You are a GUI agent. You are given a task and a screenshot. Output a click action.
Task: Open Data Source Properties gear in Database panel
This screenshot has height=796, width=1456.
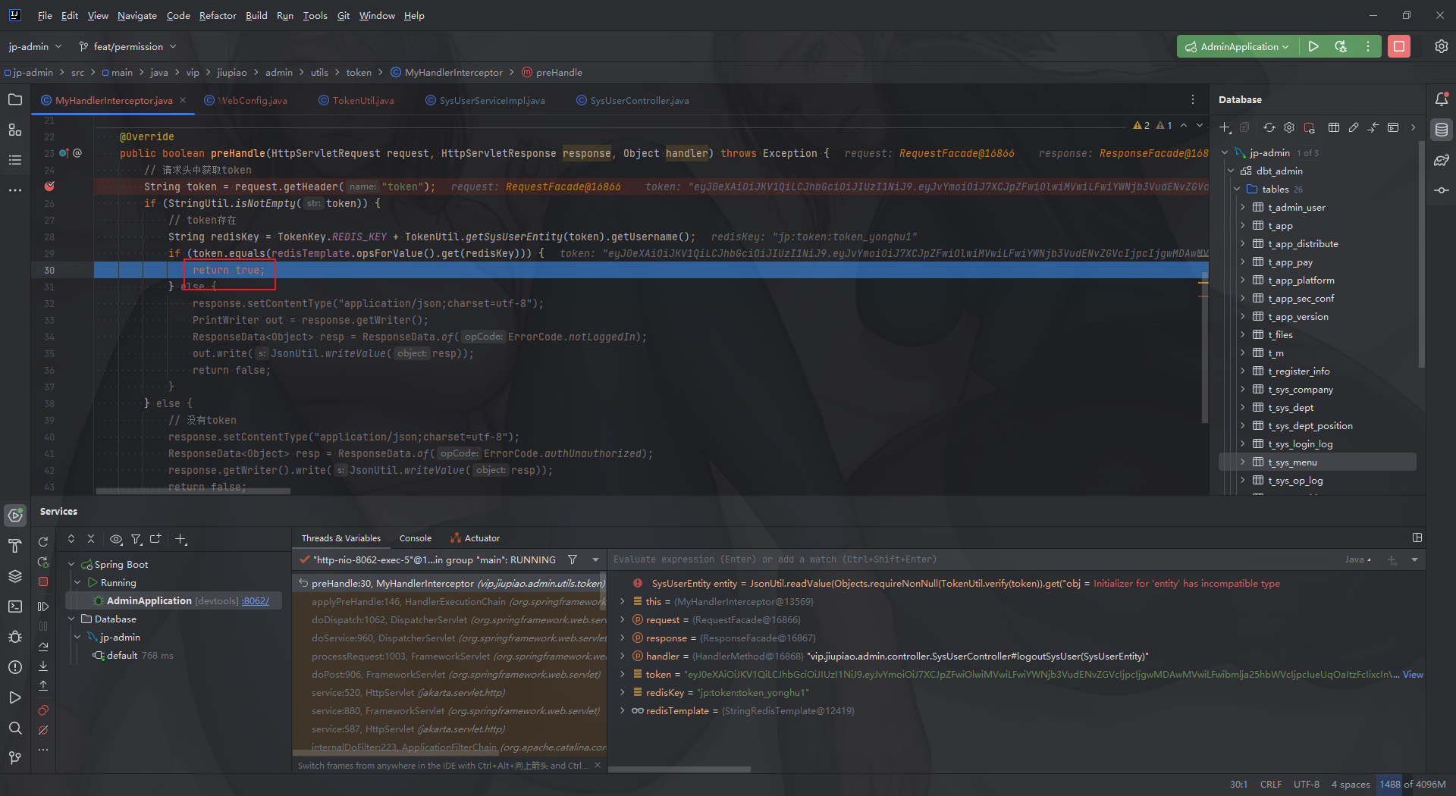click(1289, 127)
